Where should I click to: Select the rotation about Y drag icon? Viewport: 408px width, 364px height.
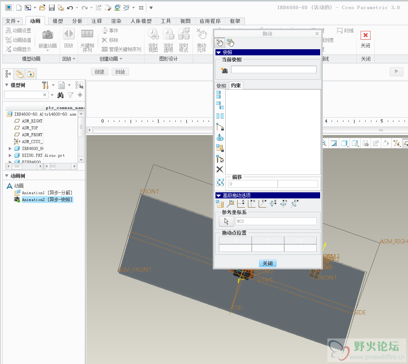coord(283,204)
